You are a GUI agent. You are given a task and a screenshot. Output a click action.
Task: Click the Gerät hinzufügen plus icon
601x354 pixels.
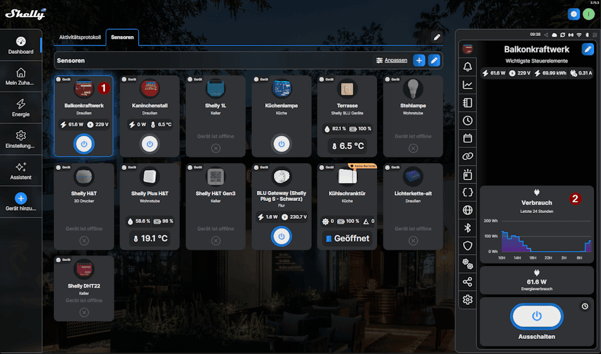click(x=21, y=198)
